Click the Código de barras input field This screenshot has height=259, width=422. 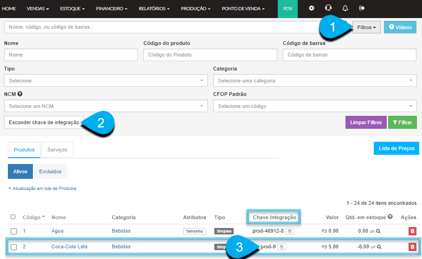click(350, 55)
